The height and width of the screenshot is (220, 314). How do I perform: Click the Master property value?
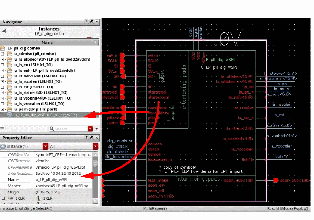tap(63, 186)
